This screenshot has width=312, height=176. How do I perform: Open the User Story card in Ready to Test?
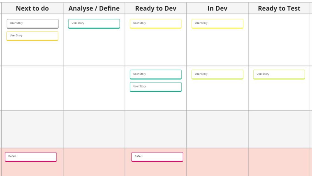tap(279, 75)
